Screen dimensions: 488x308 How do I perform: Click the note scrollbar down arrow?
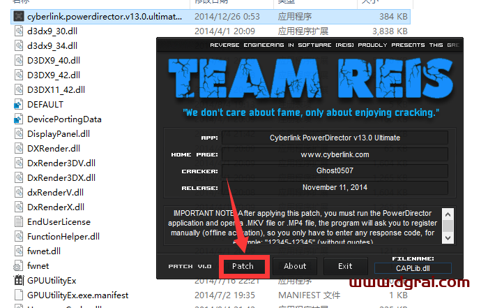point(448,238)
